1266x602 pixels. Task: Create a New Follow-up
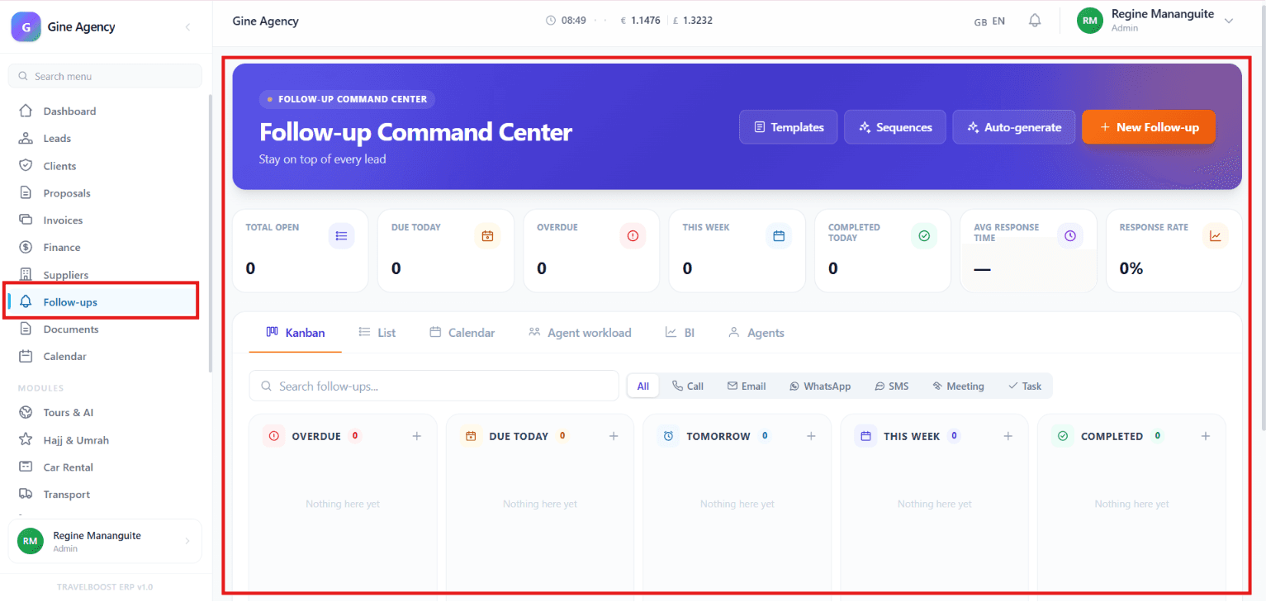pos(1149,127)
